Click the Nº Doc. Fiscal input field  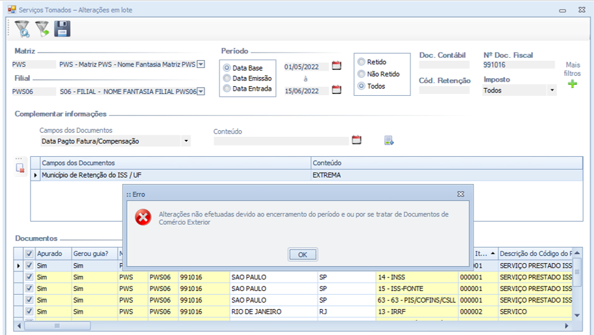[x=519, y=65]
